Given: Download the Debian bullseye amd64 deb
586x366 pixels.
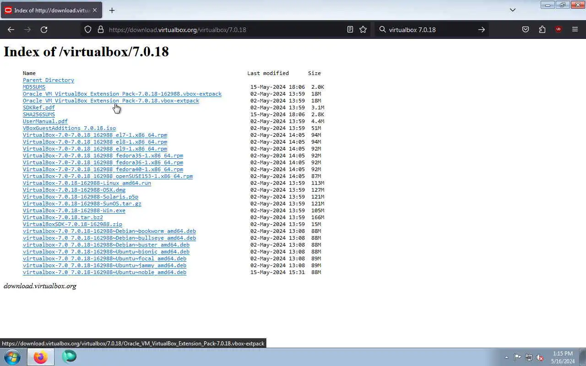Looking at the screenshot, I should [109, 238].
